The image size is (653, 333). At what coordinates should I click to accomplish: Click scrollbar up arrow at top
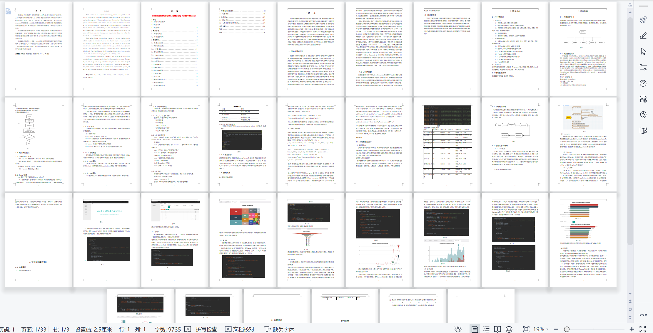pos(630,12)
